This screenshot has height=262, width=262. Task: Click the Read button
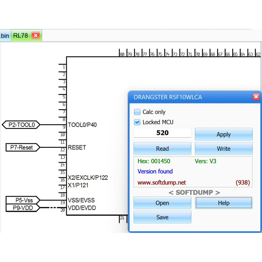(x=162, y=148)
